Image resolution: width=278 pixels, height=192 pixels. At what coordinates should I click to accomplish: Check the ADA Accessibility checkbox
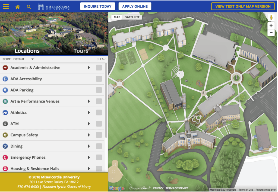tap(99, 79)
